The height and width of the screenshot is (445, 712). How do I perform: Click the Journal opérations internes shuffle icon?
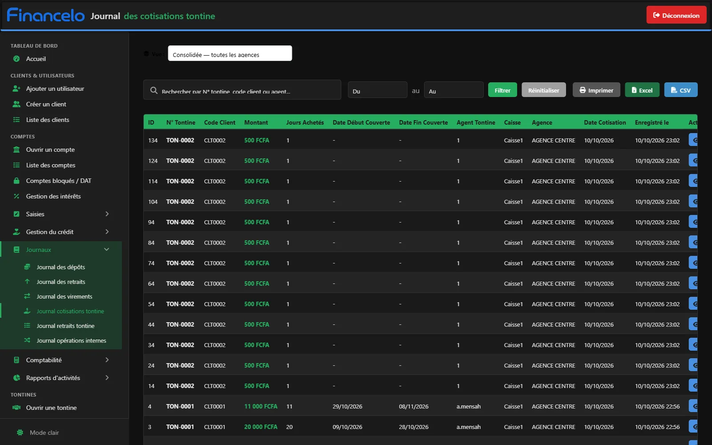pyautogui.click(x=27, y=340)
